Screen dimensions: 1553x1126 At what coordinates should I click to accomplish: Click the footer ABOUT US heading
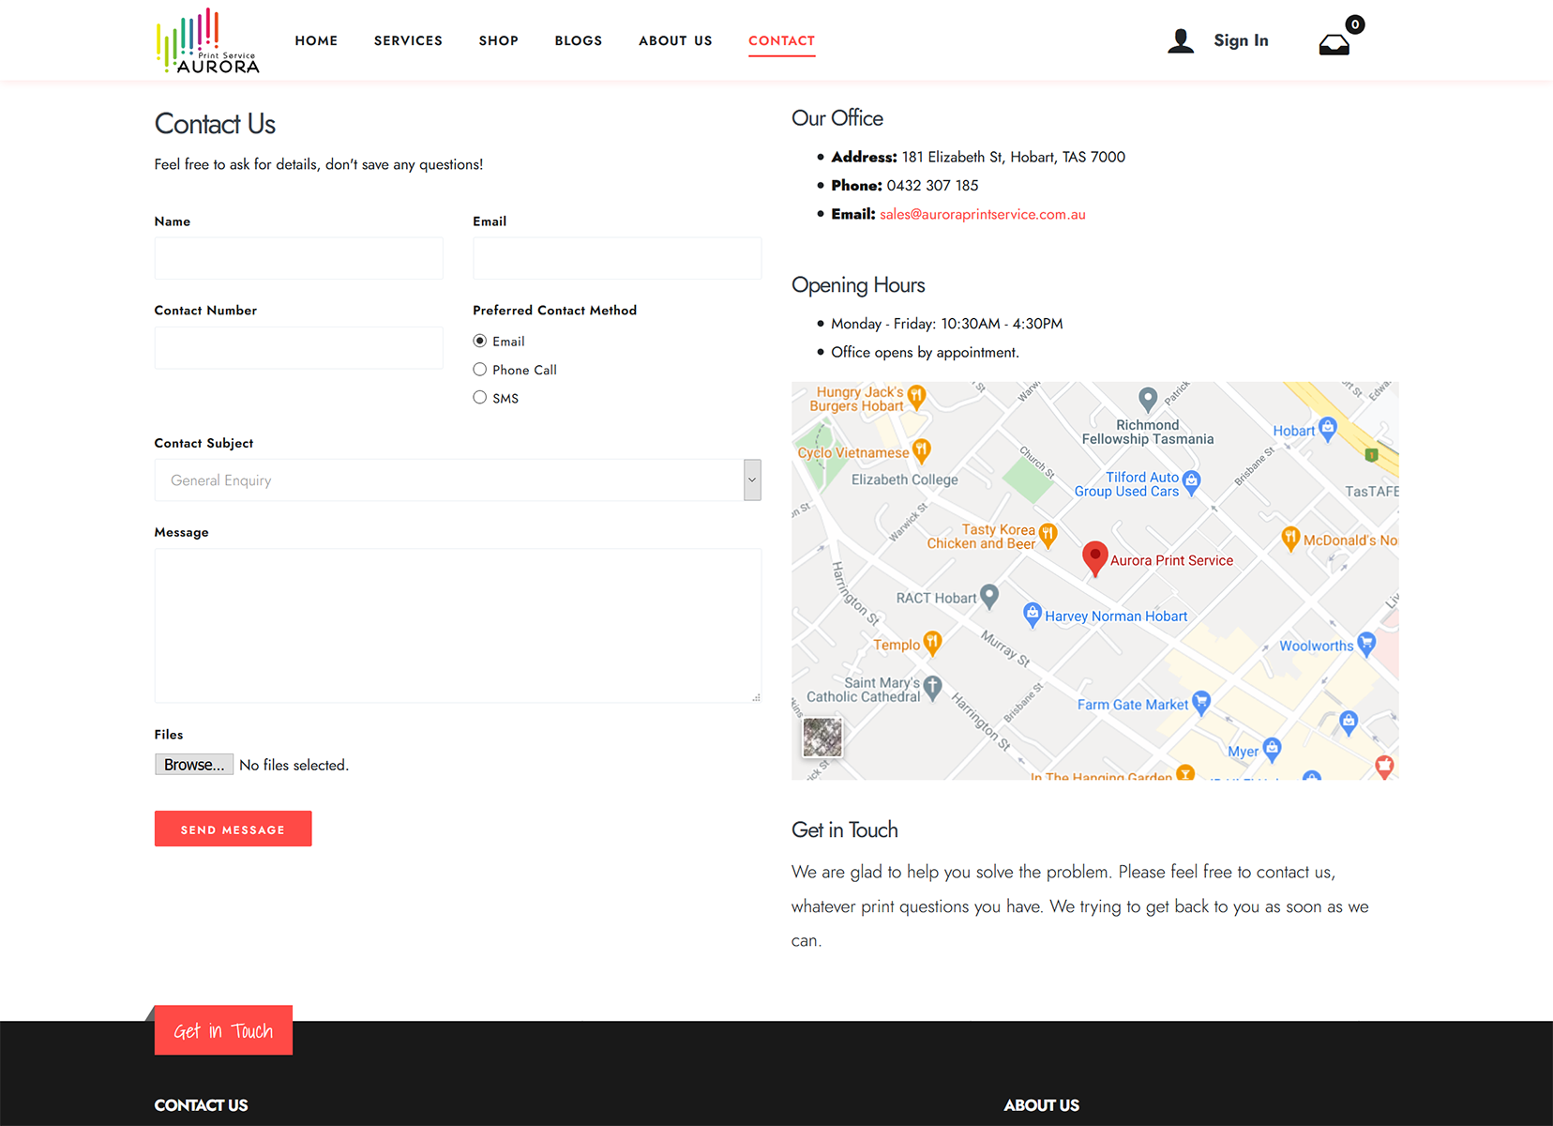(x=1041, y=1105)
